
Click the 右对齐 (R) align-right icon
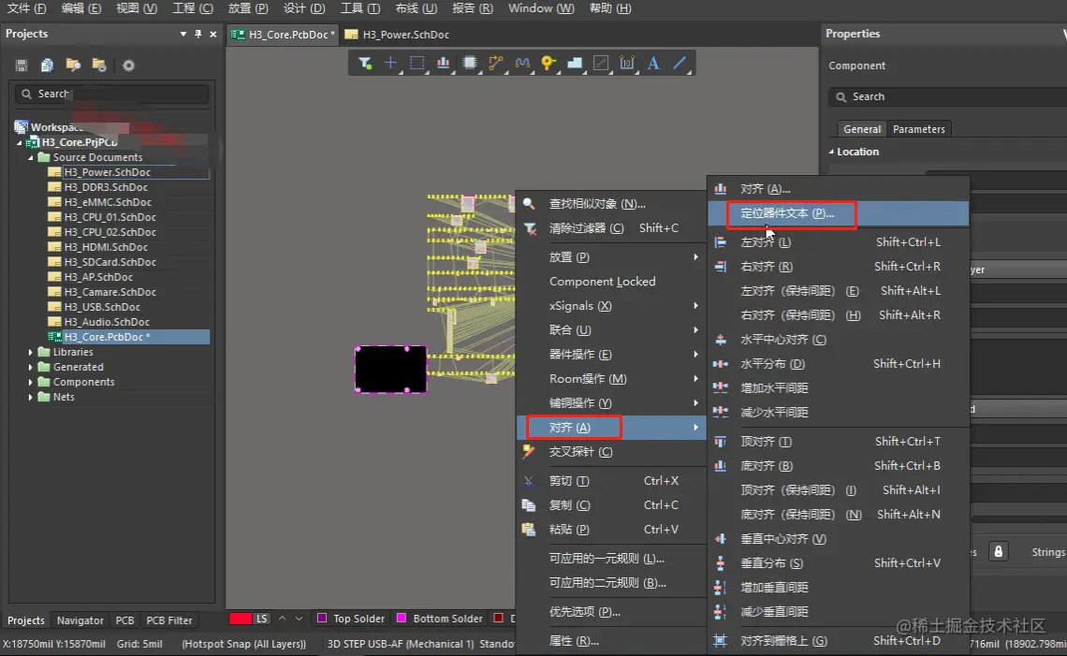[721, 267]
